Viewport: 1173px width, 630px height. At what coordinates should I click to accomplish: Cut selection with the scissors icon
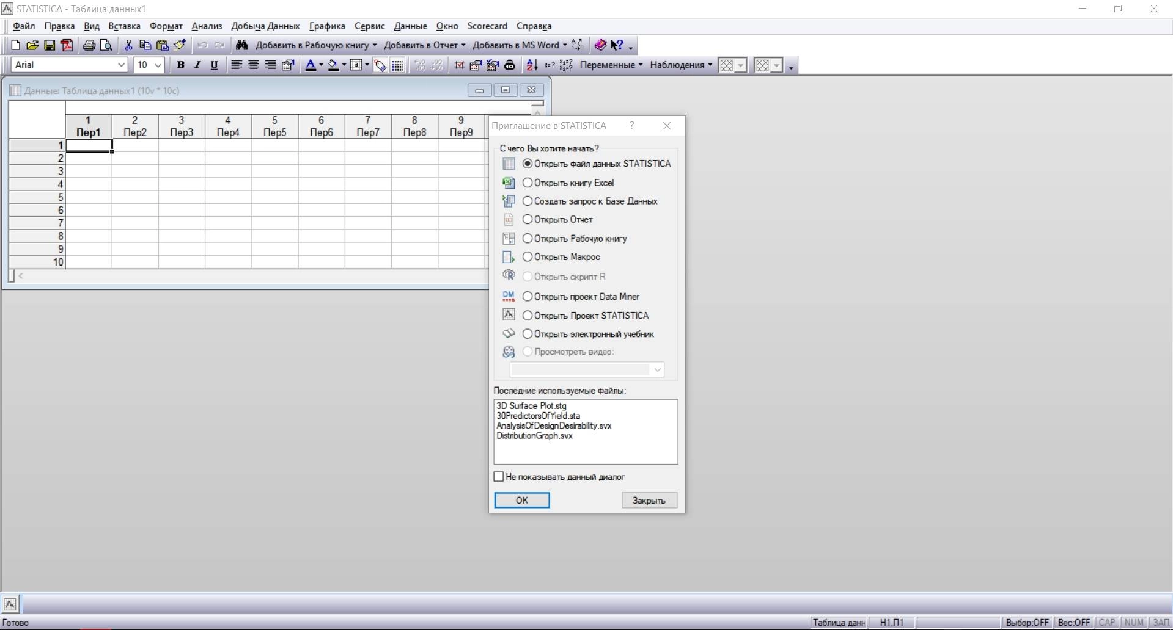click(128, 45)
